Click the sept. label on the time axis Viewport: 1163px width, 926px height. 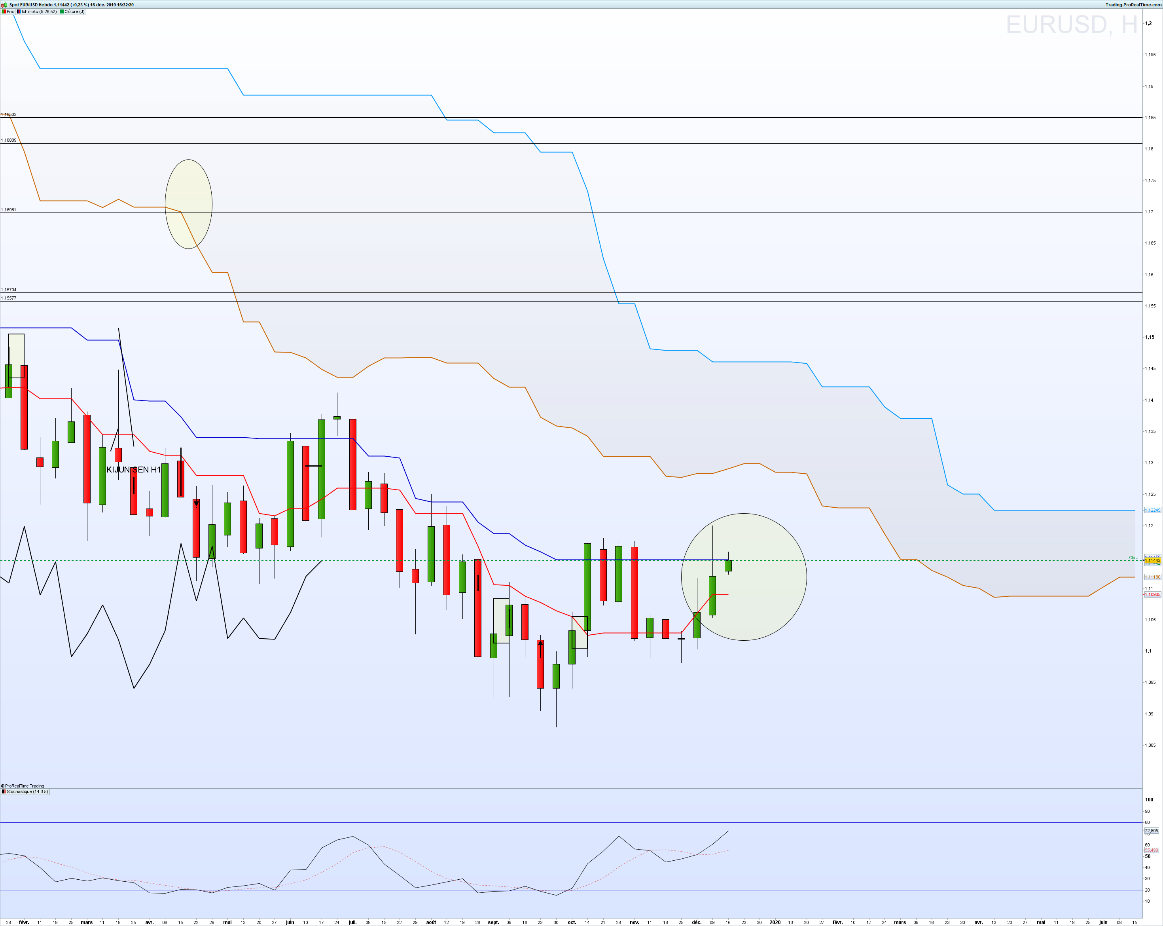[x=493, y=922]
